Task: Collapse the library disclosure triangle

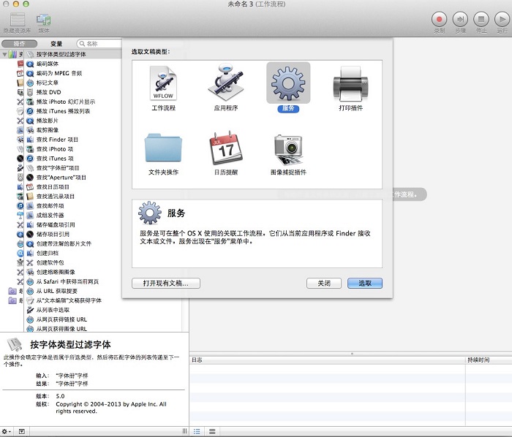Action: coord(4,55)
